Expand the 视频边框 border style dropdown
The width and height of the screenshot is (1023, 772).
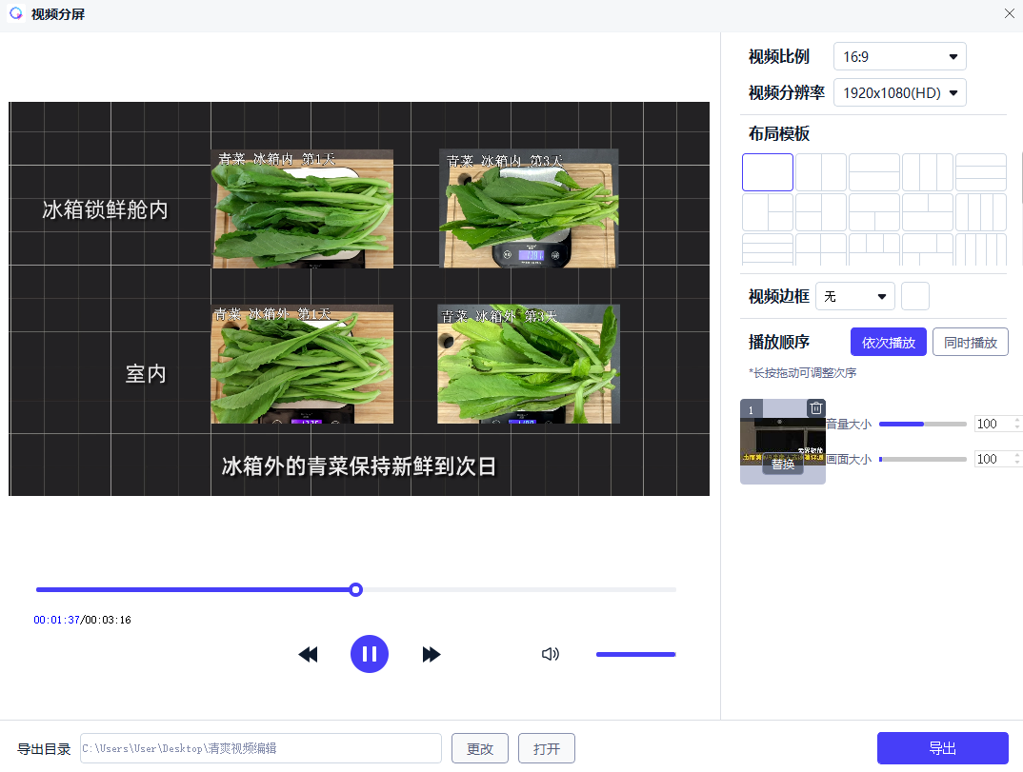click(854, 296)
